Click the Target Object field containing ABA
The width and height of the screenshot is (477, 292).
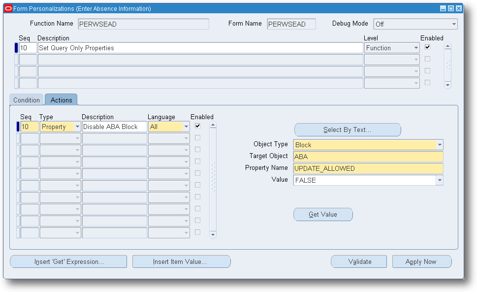tap(368, 157)
